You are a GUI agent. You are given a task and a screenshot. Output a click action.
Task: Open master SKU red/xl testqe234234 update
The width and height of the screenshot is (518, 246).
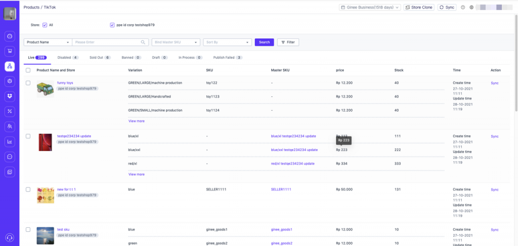293,164
